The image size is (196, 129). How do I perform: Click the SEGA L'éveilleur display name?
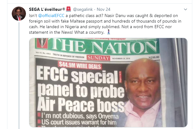pyautogui.click(x=45, y=9)
